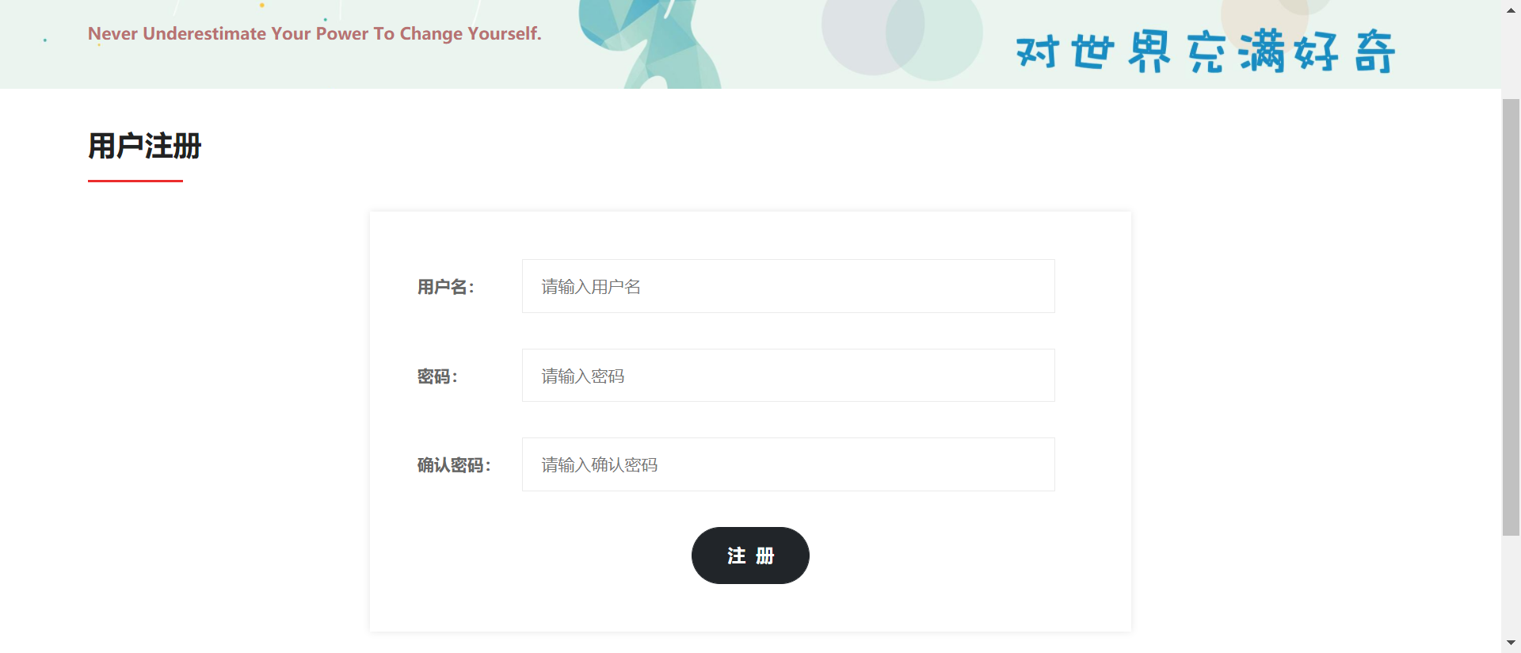
Task: Click the 密码 label
Action: pyautogui.click(x=437, y=376)
